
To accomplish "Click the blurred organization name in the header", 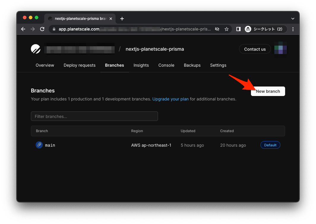I will pos(80,49).
